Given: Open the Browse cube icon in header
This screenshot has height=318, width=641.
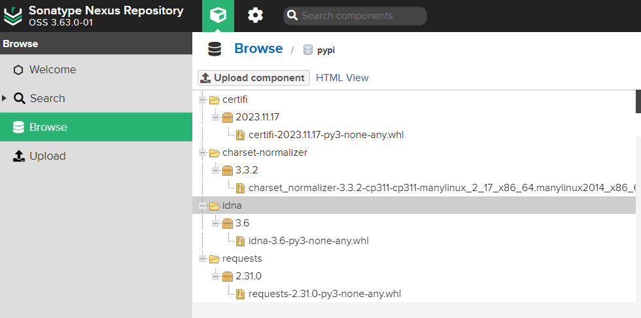Looking at the screenshot, I should (218, 16).
